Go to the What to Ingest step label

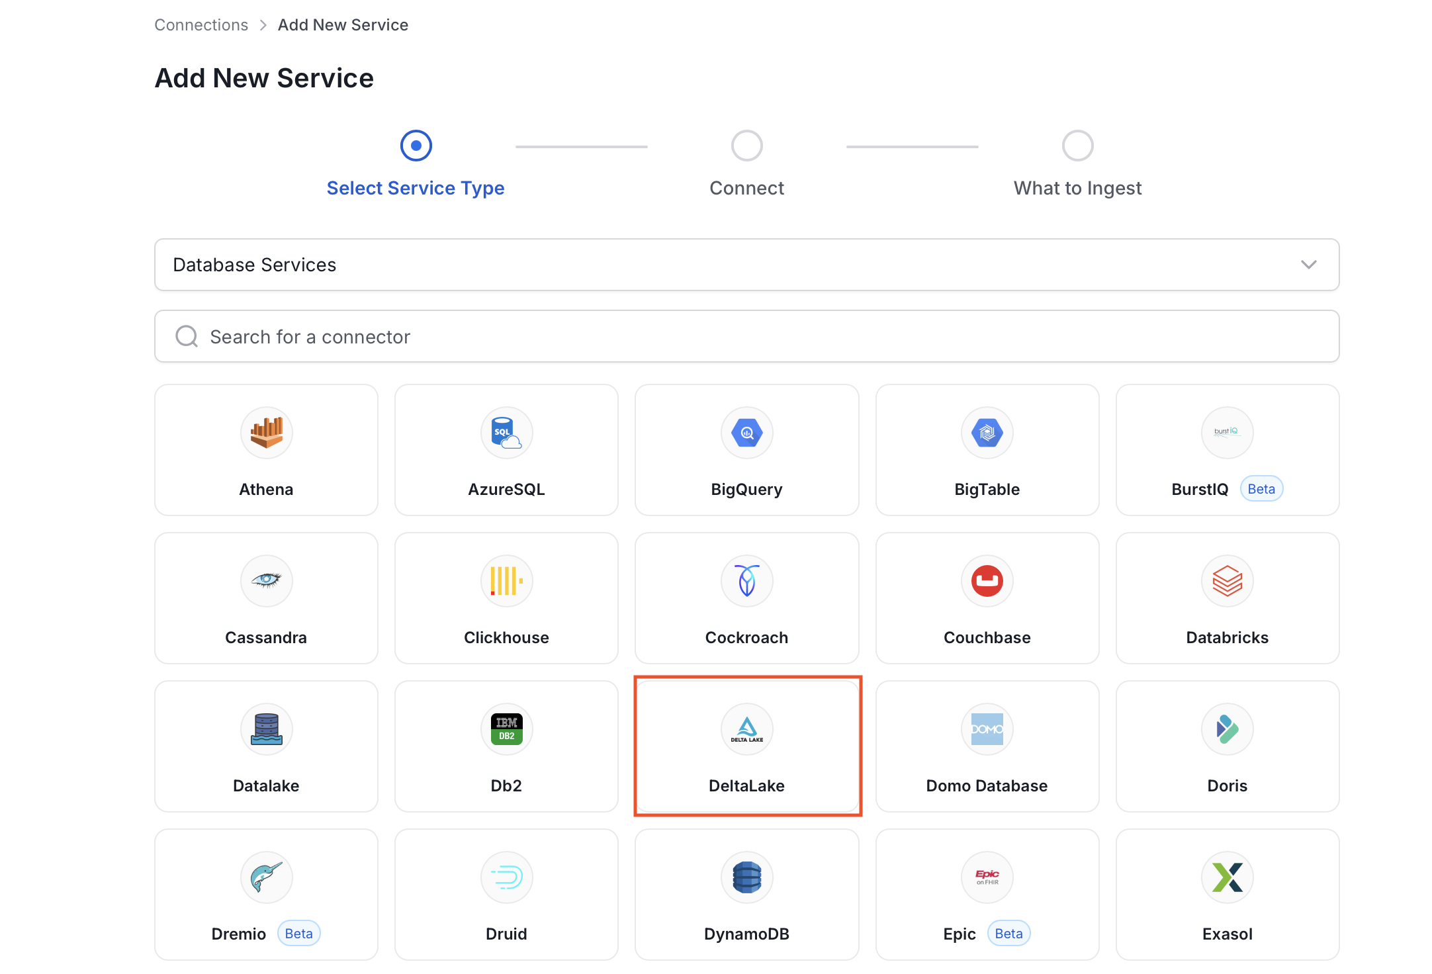[1077, 189]
